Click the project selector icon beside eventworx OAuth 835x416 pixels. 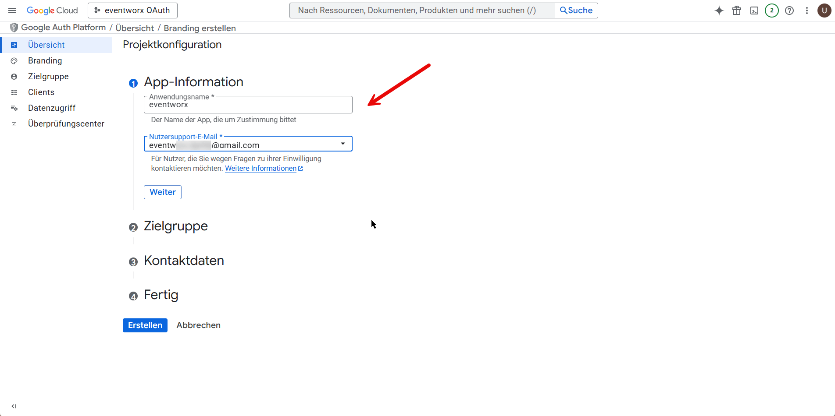tap(97, 11)
